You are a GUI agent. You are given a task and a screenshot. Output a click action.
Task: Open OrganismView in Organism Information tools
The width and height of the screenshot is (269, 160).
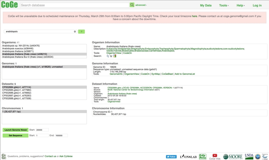click(x=114, y=53)
